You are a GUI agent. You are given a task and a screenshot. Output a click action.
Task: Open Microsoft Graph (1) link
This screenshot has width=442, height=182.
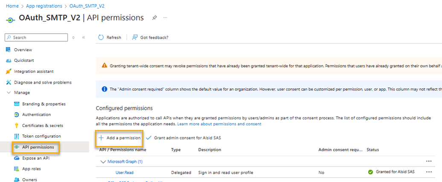click(x=125, y=162)
